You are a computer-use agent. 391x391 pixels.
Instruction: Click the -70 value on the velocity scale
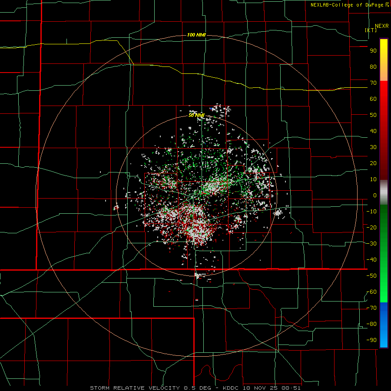pos(371,308)
